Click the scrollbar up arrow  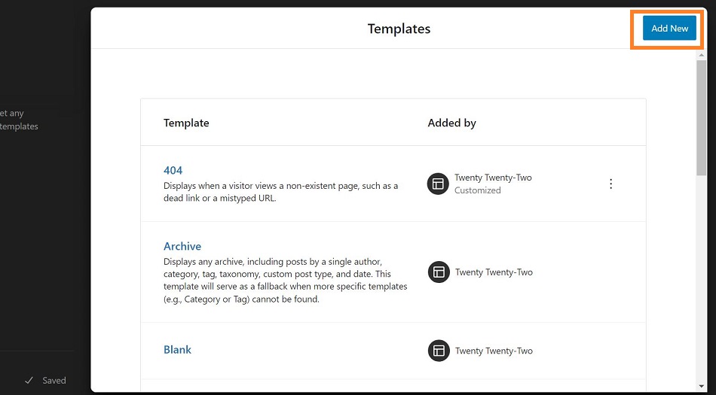coord(702,55)
